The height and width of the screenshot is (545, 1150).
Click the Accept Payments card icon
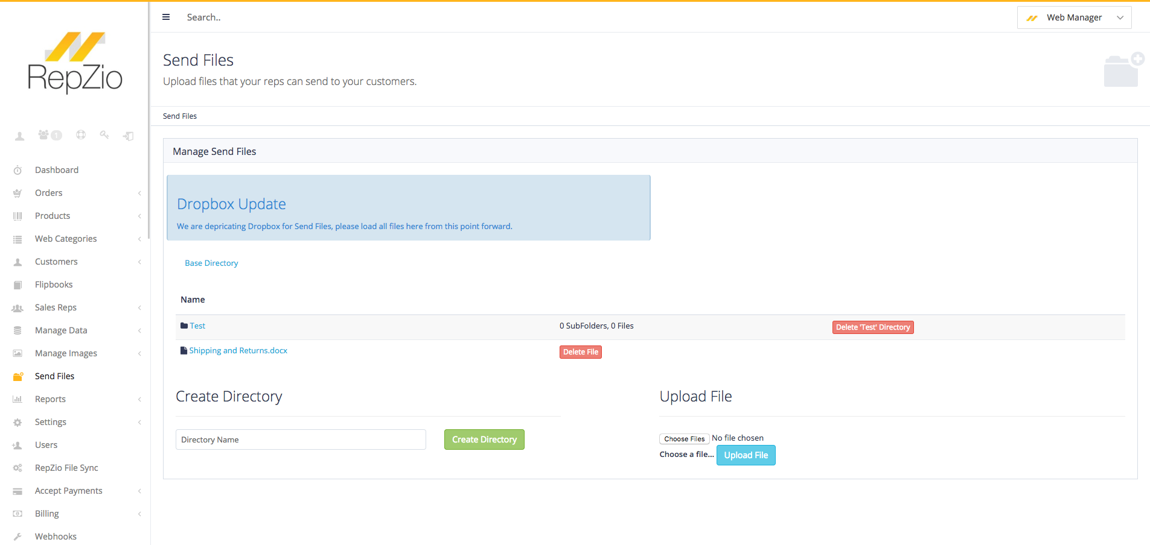[18, 491]
